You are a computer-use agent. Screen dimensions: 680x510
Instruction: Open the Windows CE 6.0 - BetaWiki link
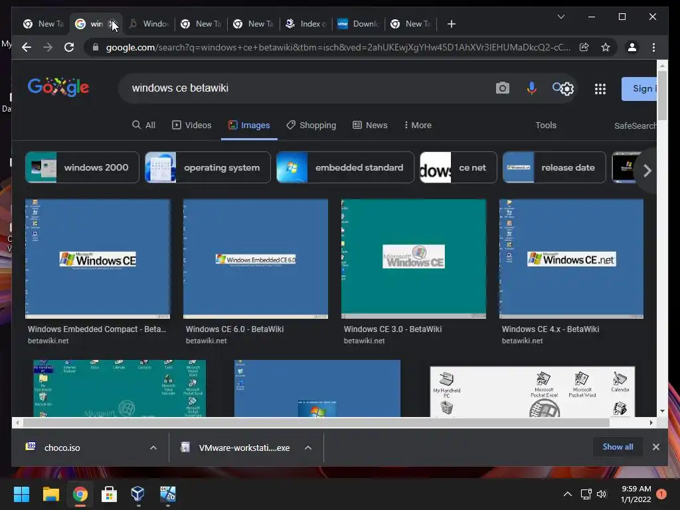point(234,329)
